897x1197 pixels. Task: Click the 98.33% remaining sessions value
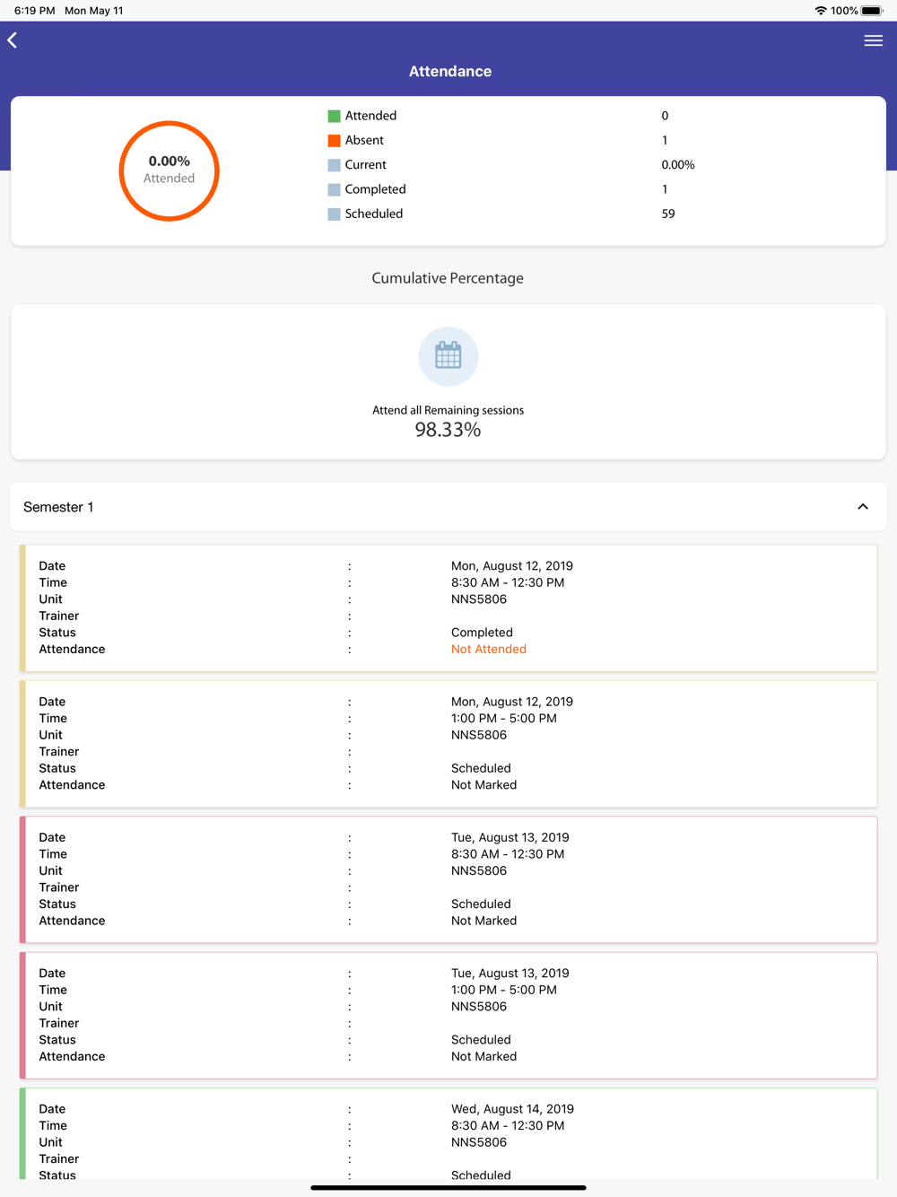(448, 430)
